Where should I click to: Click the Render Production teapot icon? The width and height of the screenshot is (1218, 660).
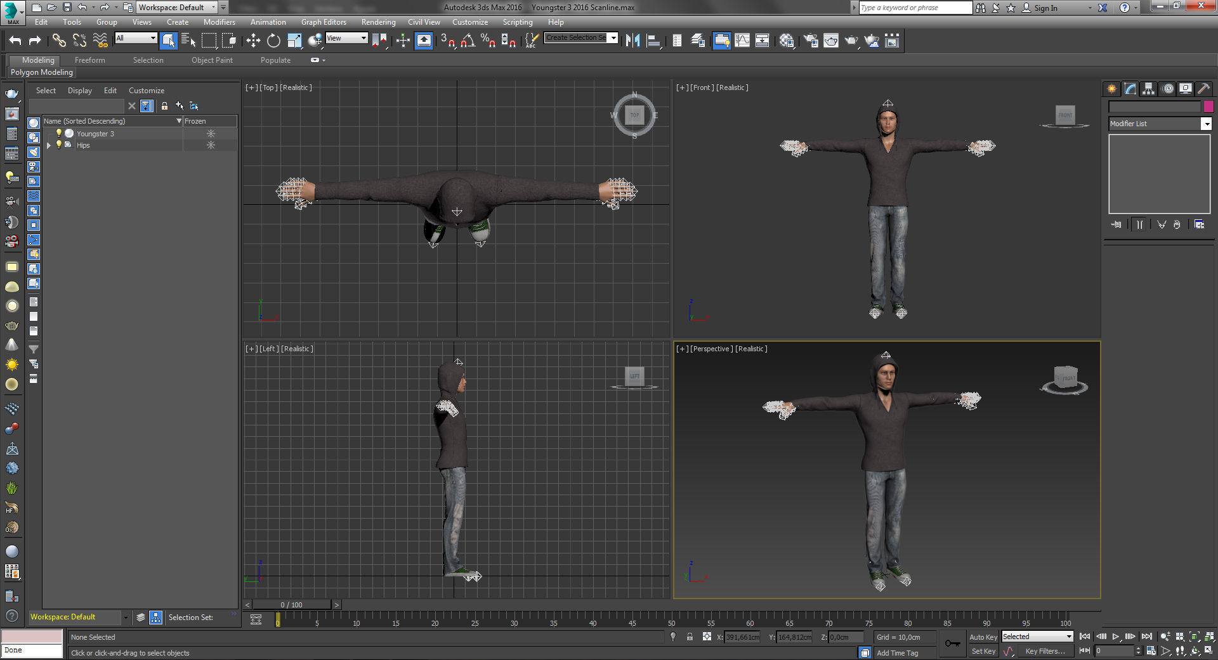pos(851,41)
